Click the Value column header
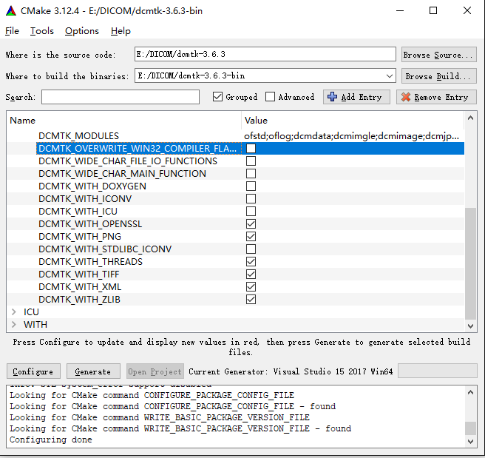 coord(353,121)
